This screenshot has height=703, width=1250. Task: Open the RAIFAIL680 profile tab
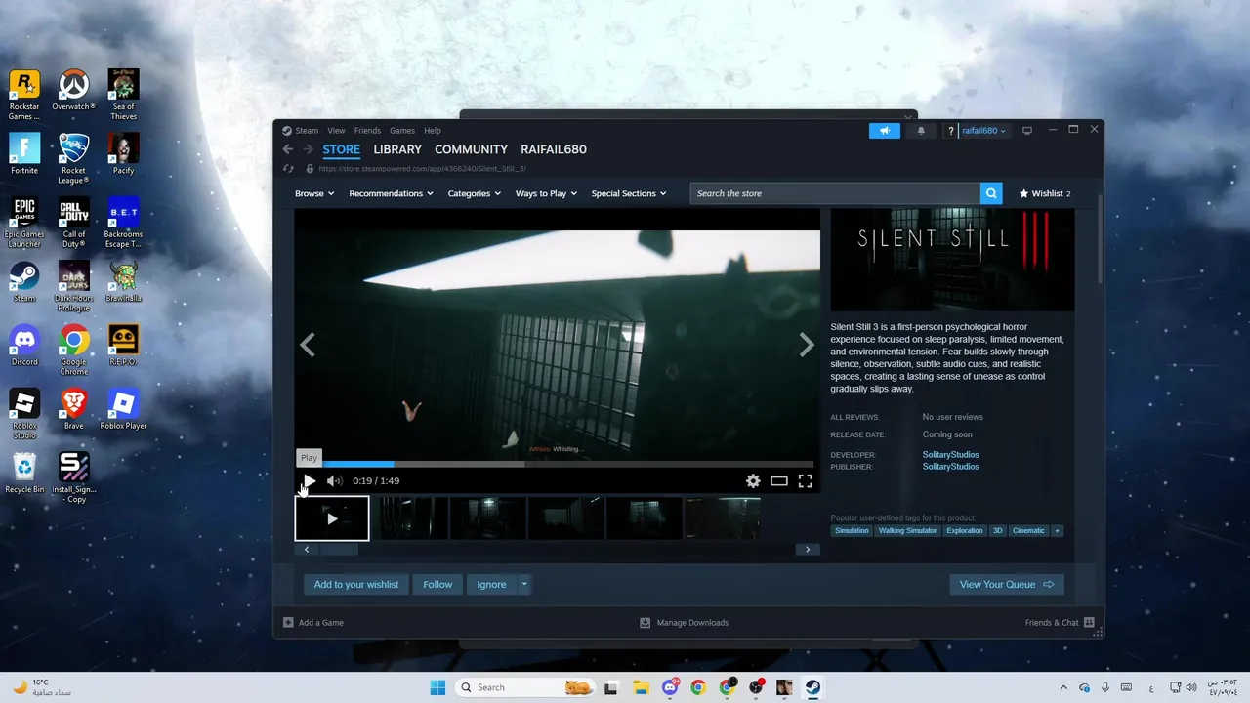coord(554,149)
